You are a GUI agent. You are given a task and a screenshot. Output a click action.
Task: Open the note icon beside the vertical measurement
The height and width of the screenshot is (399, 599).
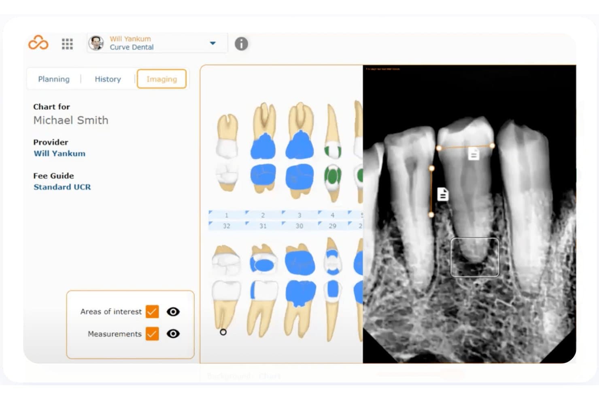443,194
